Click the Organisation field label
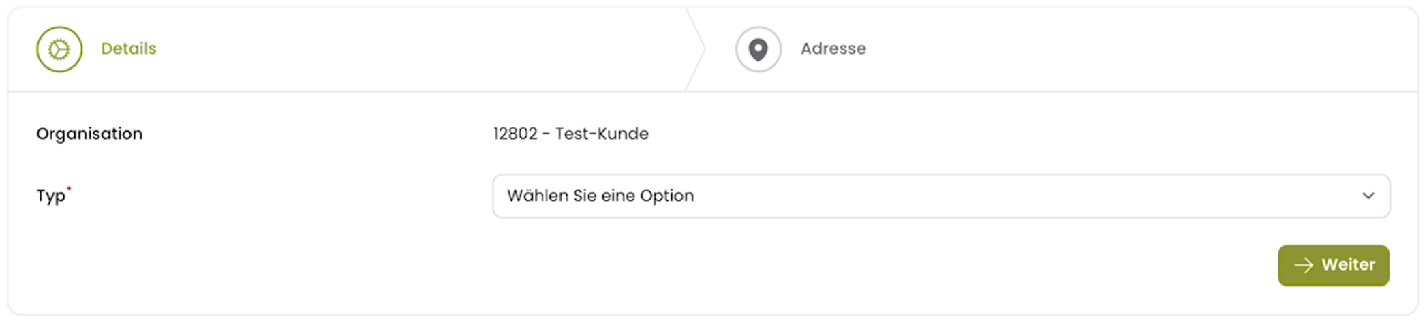 tap(89, 134)
